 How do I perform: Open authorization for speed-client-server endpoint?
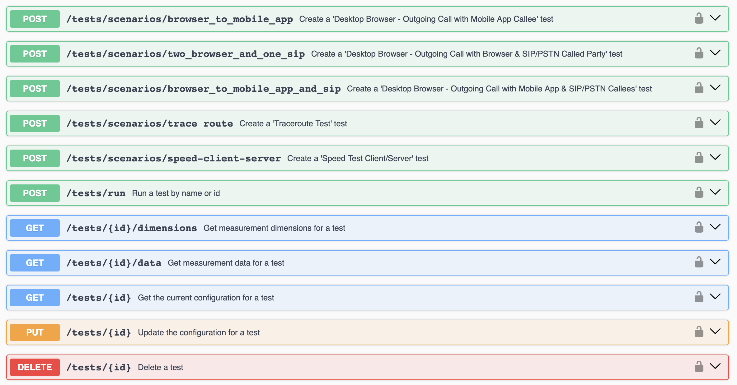699,158
